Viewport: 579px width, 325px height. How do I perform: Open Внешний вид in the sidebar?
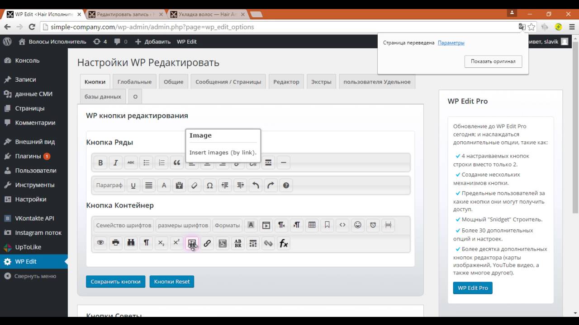[x=34, y=142]
